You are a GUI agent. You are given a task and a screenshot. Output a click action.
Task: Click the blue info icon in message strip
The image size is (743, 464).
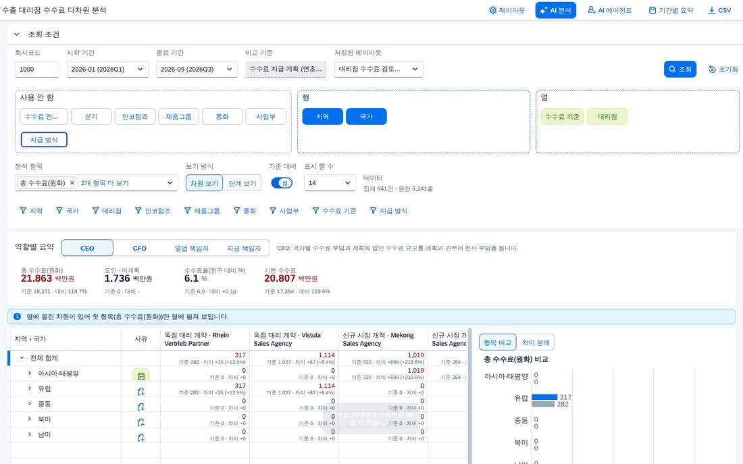(17, 316)
